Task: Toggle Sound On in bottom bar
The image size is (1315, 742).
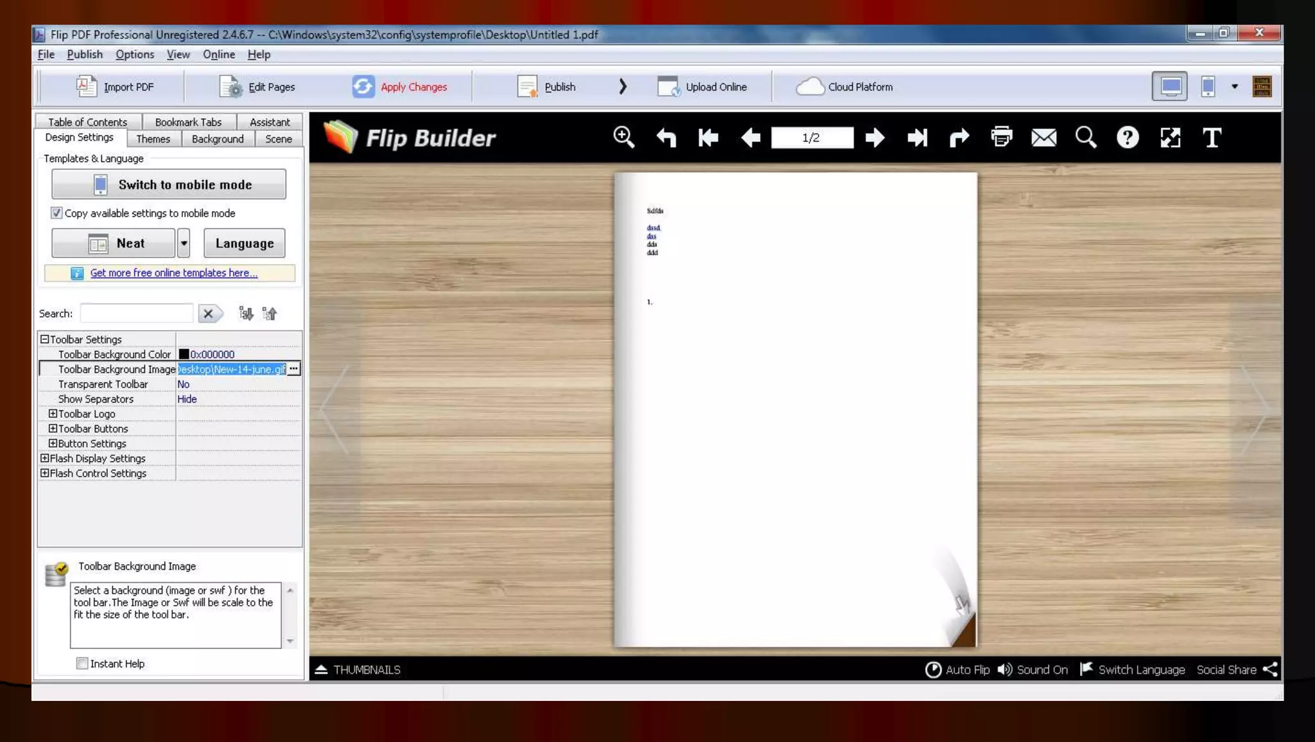Action: click(1032, 669)
